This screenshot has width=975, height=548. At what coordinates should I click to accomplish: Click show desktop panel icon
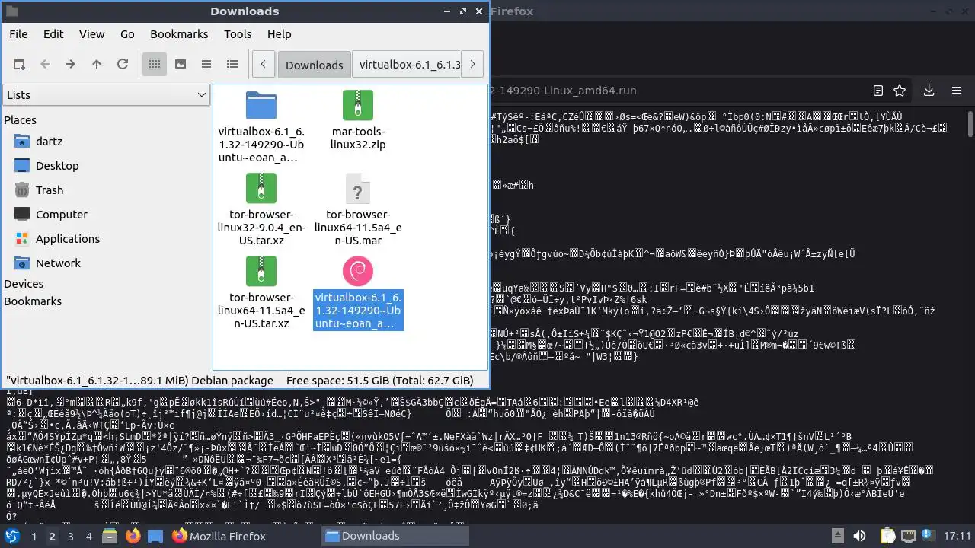click(155, 536)
